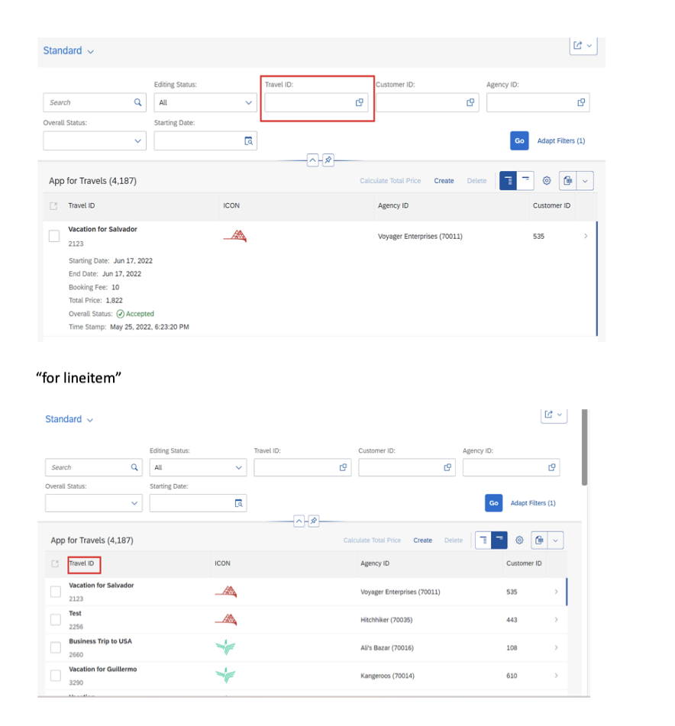Click the Hitchhiker (70035) agency cell
The image size is (675, 726).
pos(386,620)
